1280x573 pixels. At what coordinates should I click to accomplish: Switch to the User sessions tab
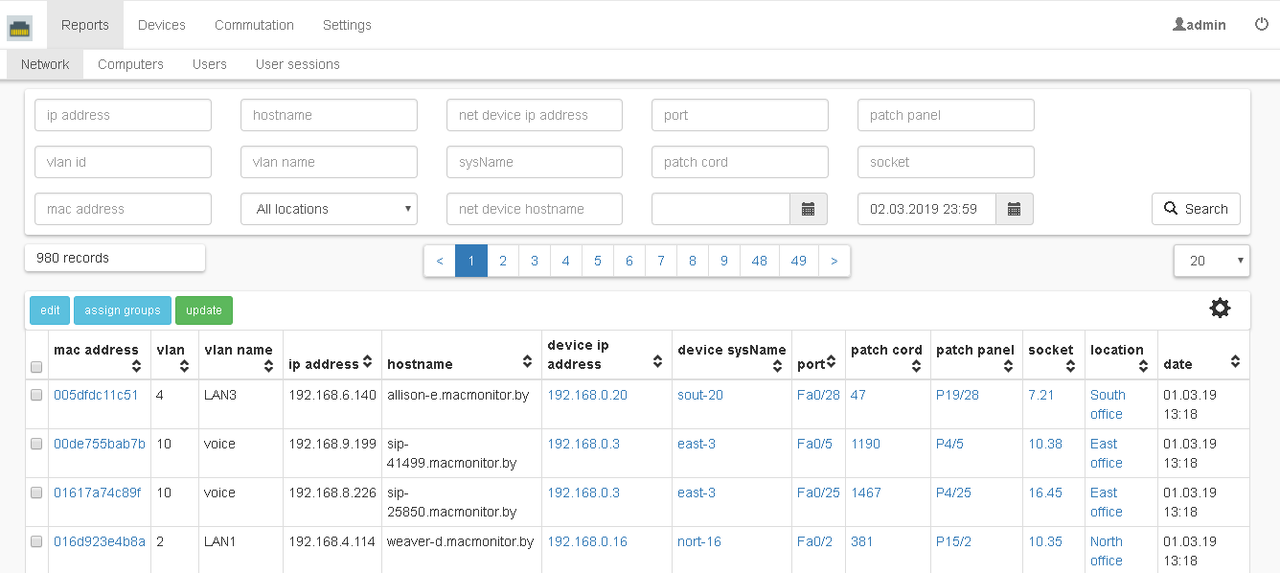click(x=297, y=64)
